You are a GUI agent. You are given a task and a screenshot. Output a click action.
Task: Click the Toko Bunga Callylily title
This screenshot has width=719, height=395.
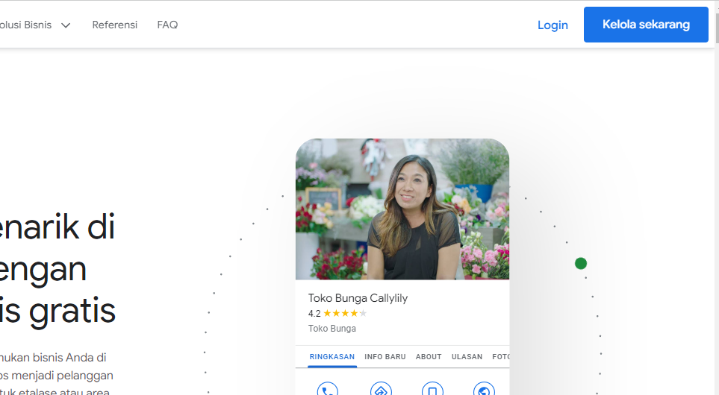[x=358, y=298]
